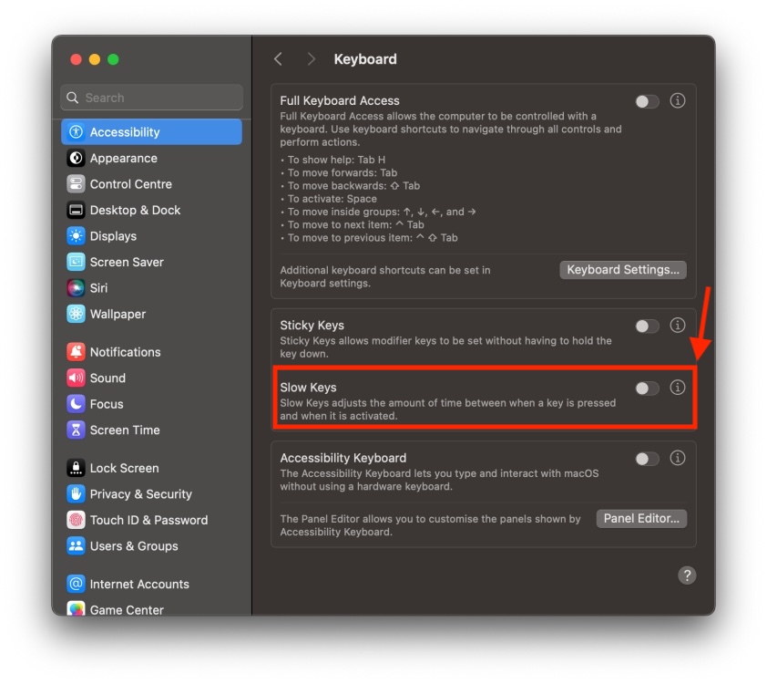The image size is (767, 684).
Task: Open Internet Accounts settings
Action: (151, 584)
